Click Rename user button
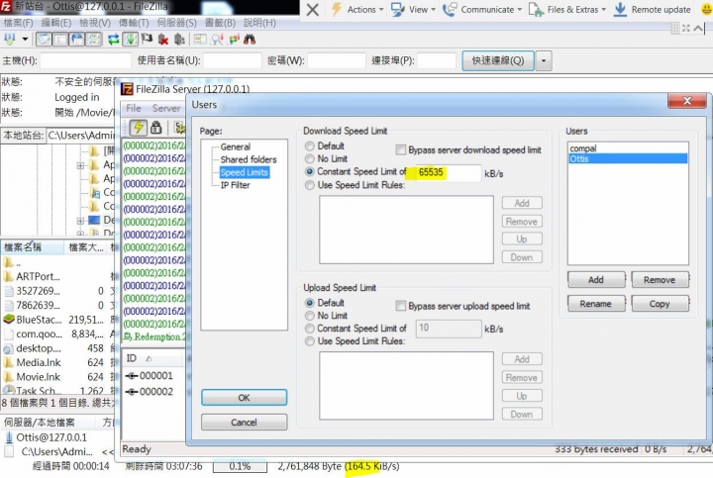Screen dimensions: 713x478 pos(596,304)
